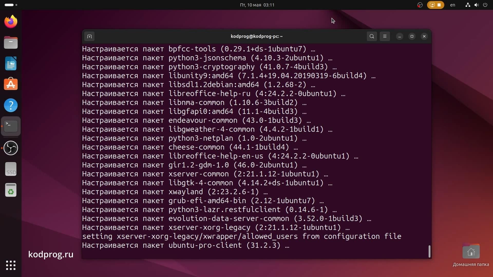Open the terminal hamburger menu
493x277 pixels.
pyautogui.click(x=385, y=36)
